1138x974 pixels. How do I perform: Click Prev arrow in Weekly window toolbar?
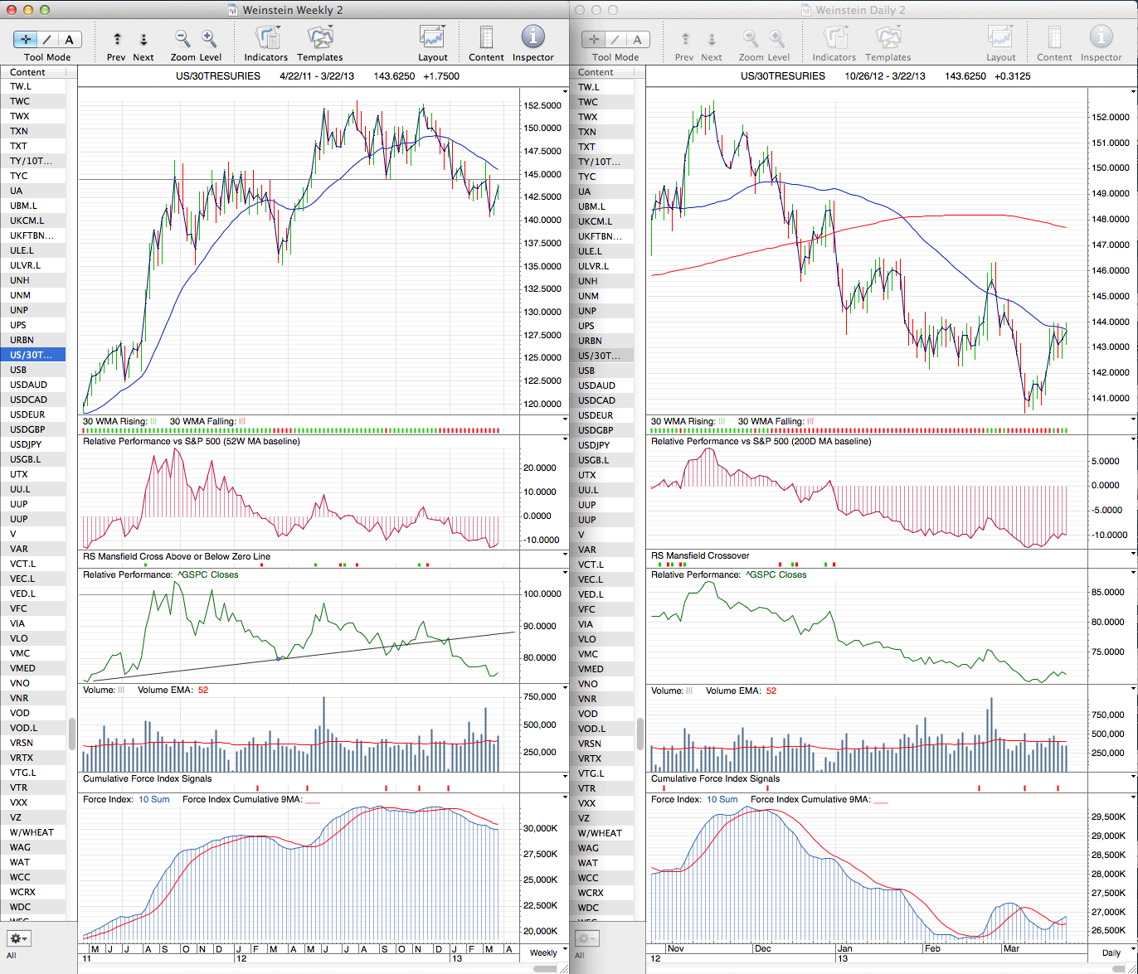(x=117, y=40)
